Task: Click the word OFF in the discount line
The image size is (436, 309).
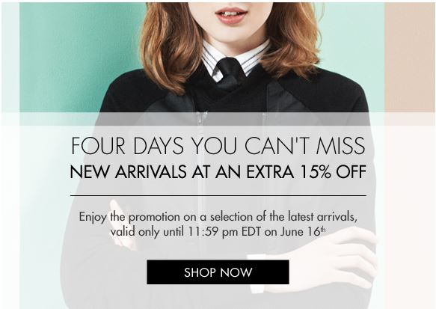Action: [x=351, y=172]
